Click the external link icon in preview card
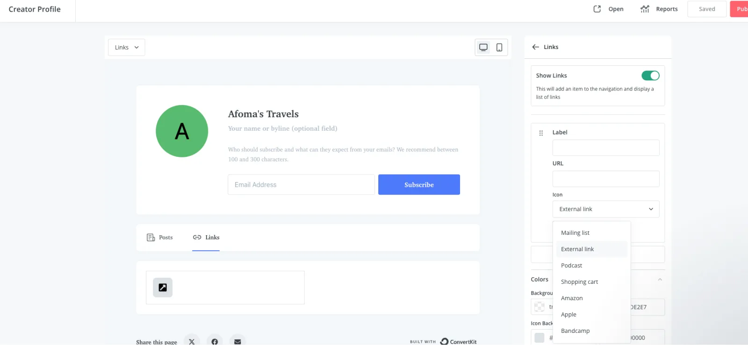Screen dimensions: 748x345 click(x=163, y=288)
